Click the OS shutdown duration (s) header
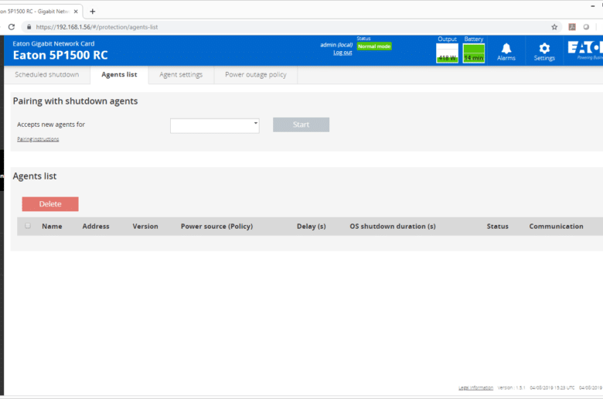Viewport: 603px width, 399px height. 393,227
